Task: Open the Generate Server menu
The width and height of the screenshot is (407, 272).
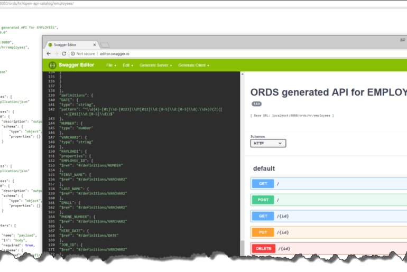Action: (x=156, y=65)
